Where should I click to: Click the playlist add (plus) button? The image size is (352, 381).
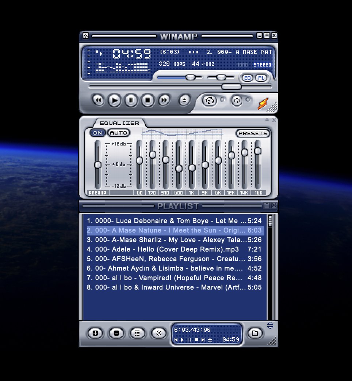point(95,333)
